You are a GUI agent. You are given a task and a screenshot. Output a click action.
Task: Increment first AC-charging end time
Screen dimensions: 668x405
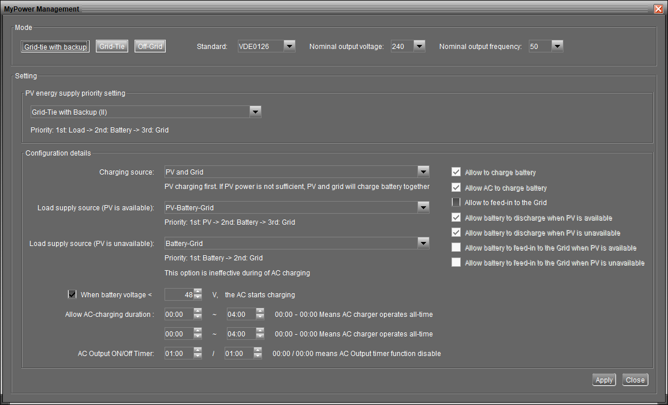pyautogui.click(x=260, y=312)
